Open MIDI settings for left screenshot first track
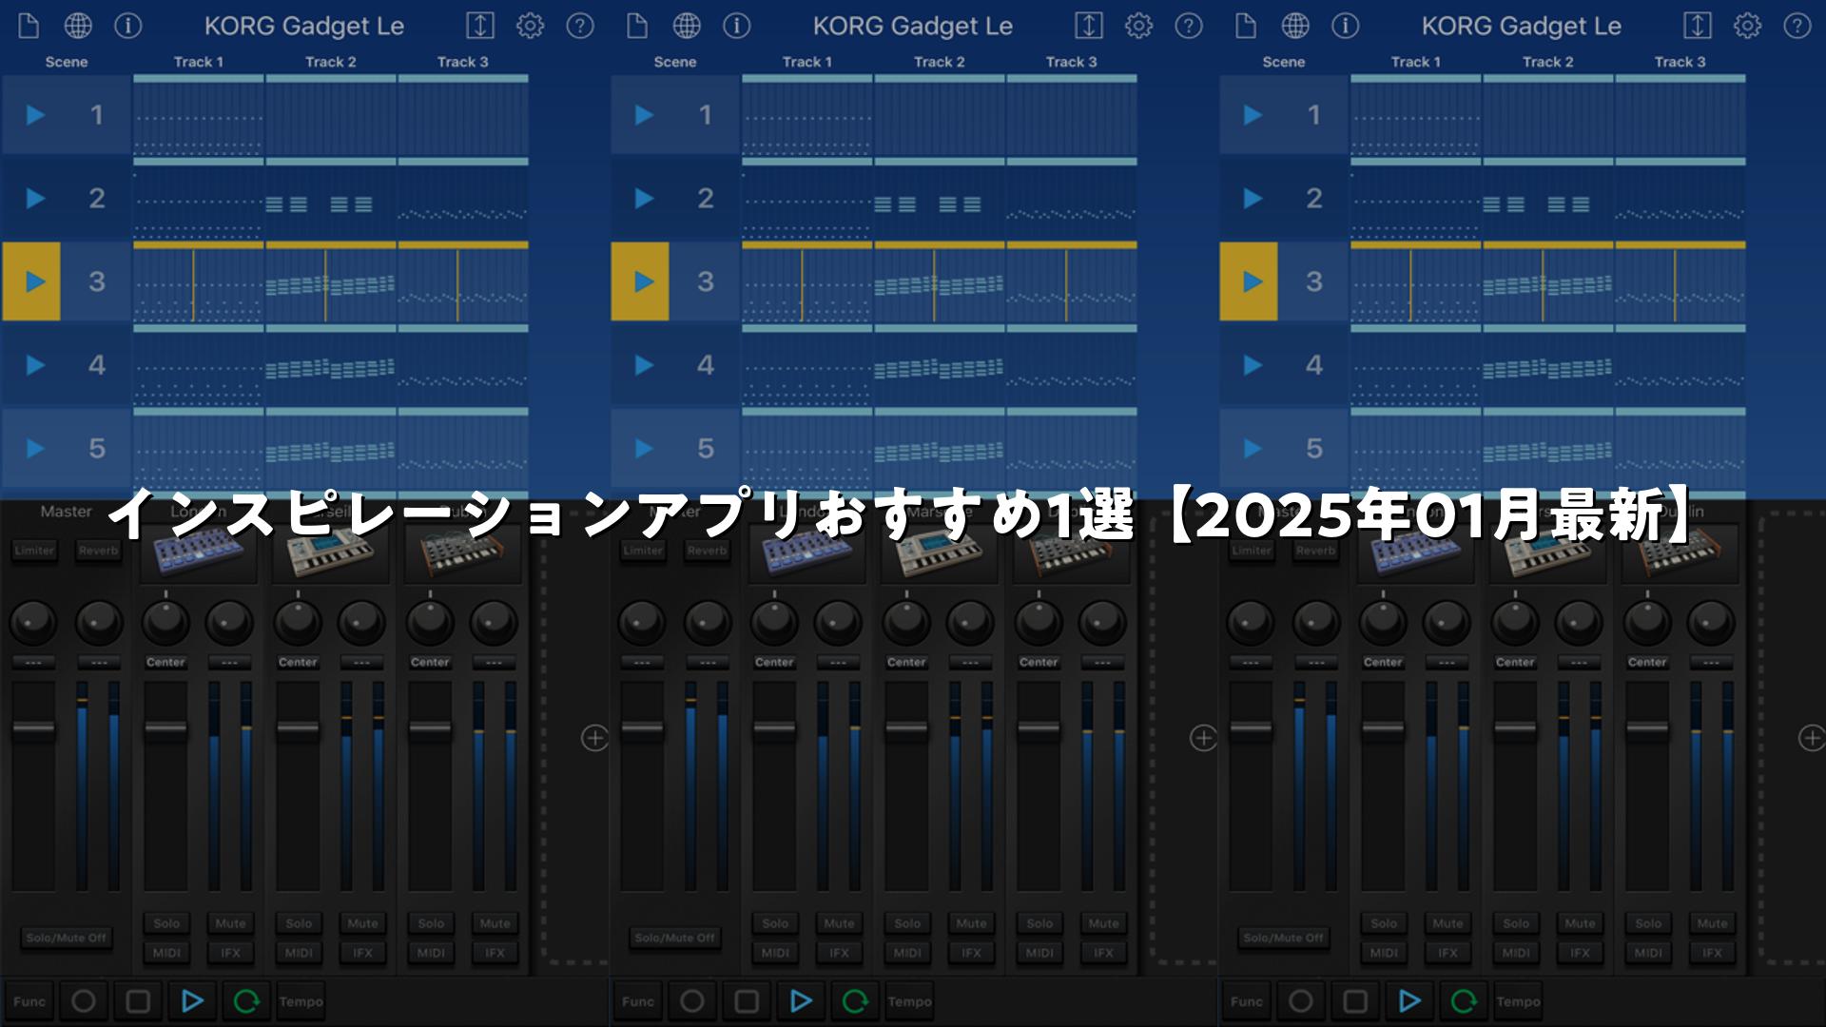The image size is (1826, 1027). pyautogui.click(x=166, y=953)
